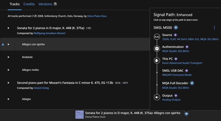Click the star next to MQA Full Decoder
This screenshot has width=221, height=121.
tap(192, 83)
